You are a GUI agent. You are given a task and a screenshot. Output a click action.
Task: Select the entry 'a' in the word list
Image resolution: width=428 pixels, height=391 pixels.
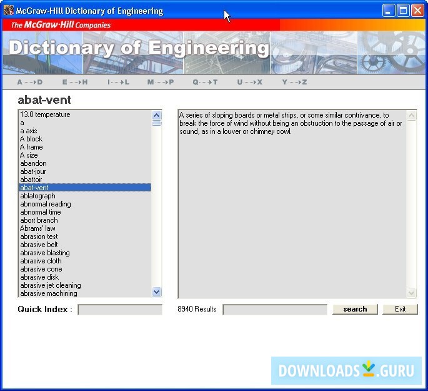coord(85,123)
